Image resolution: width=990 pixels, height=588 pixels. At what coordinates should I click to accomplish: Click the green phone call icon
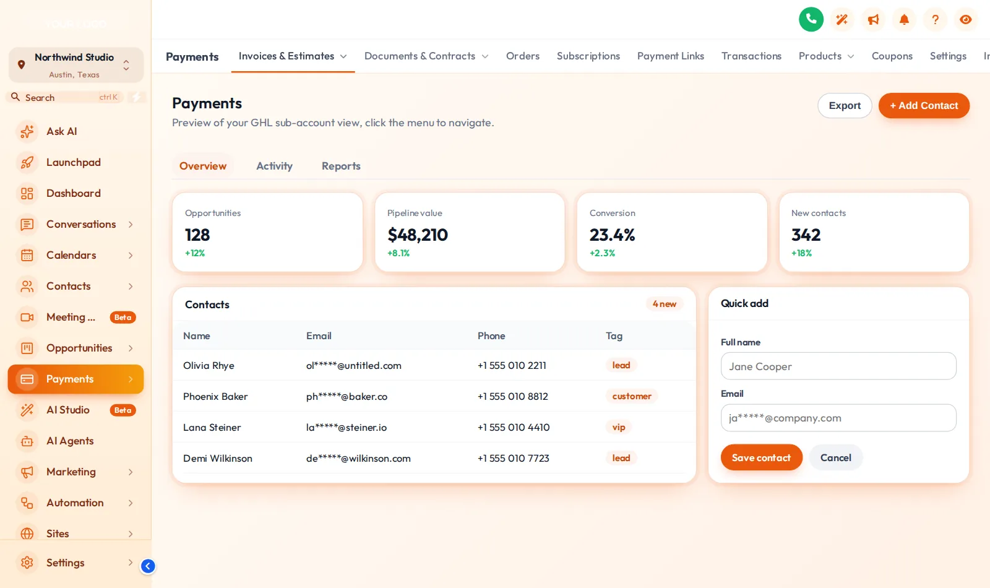point(811,19)
